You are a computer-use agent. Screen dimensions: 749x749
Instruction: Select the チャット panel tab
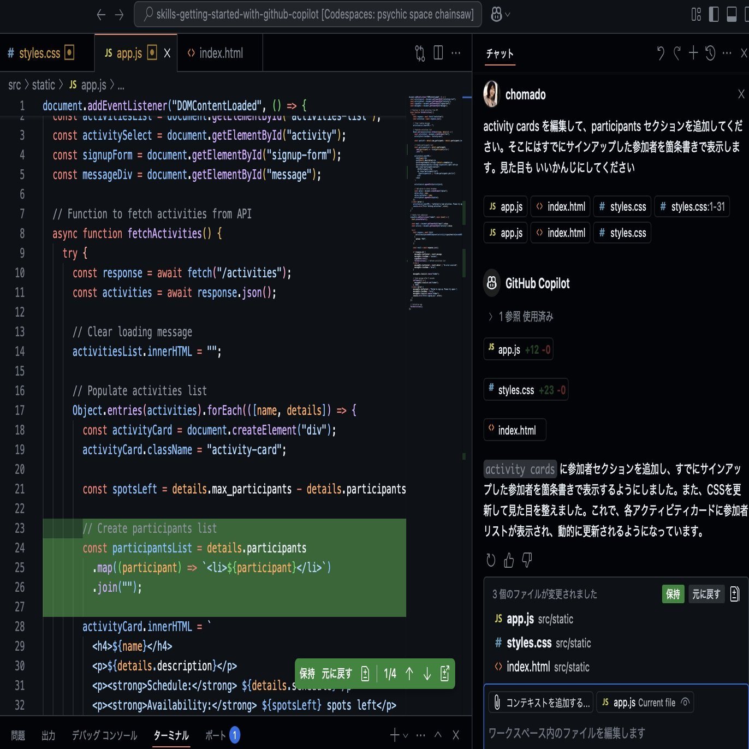point(500,53)
